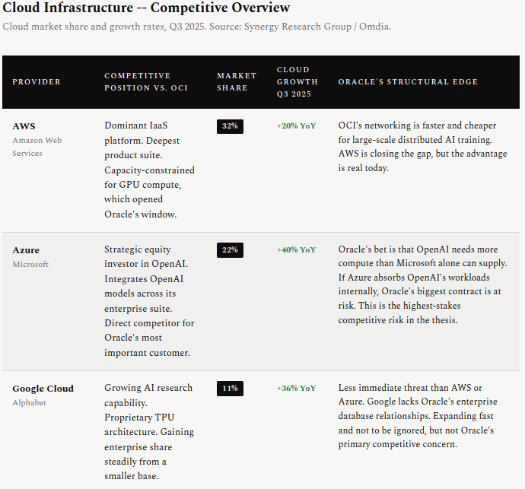
Task: Click the 'MARKET SHARE' column header
Action: (x=237, y=82)
